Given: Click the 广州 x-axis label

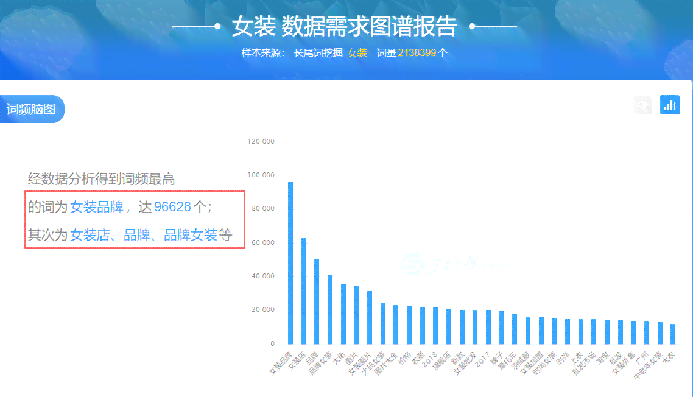Looking at the screenshot, I should coord(642,357).
